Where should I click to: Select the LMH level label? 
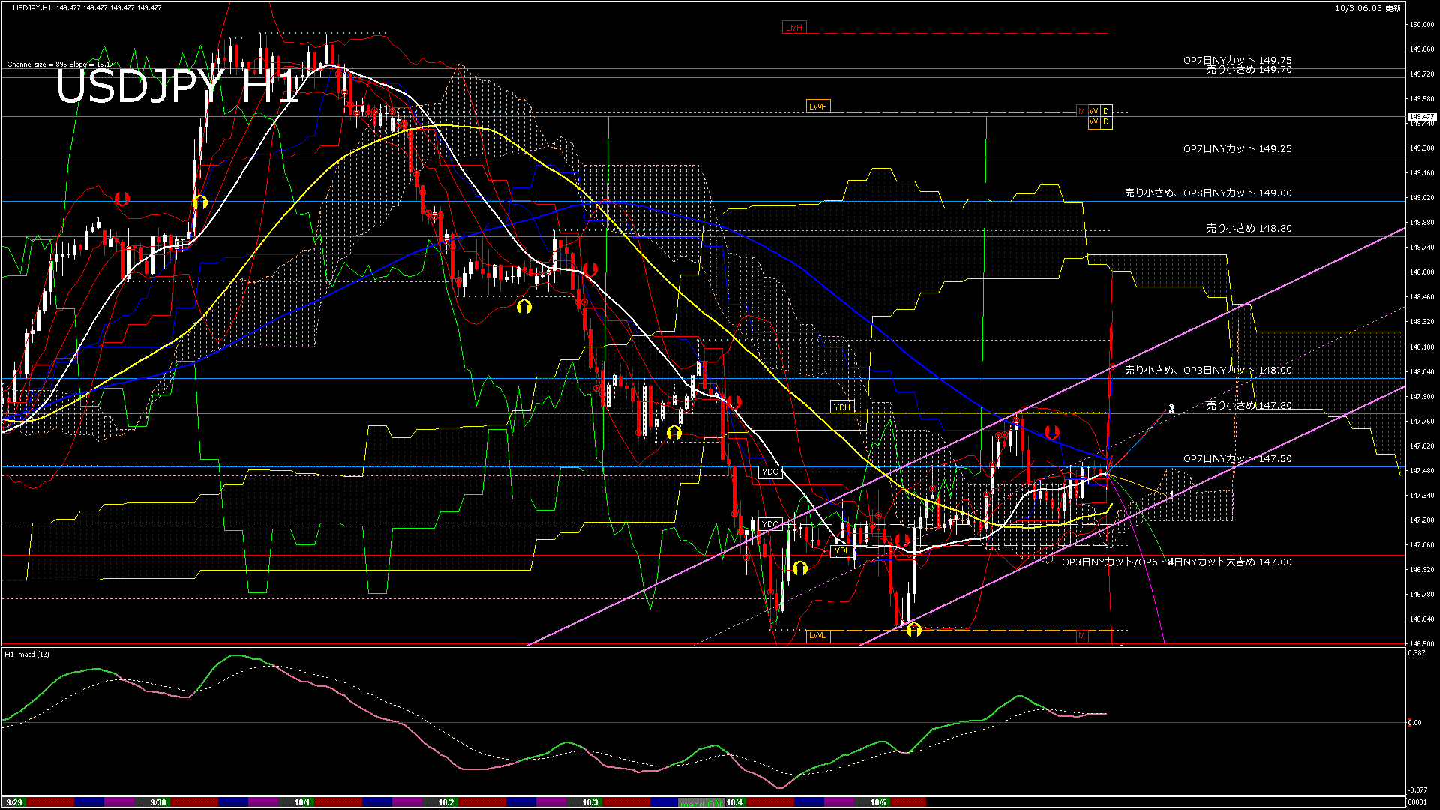pyautogui.click(x=793, y=28)
